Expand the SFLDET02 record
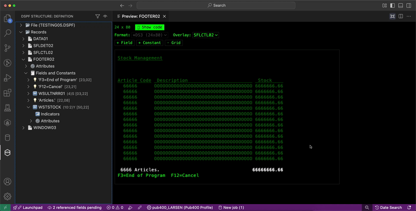 24,46
